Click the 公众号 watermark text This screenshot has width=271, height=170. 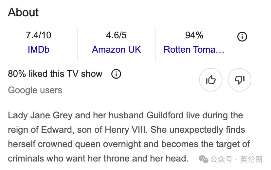(221, 159)
